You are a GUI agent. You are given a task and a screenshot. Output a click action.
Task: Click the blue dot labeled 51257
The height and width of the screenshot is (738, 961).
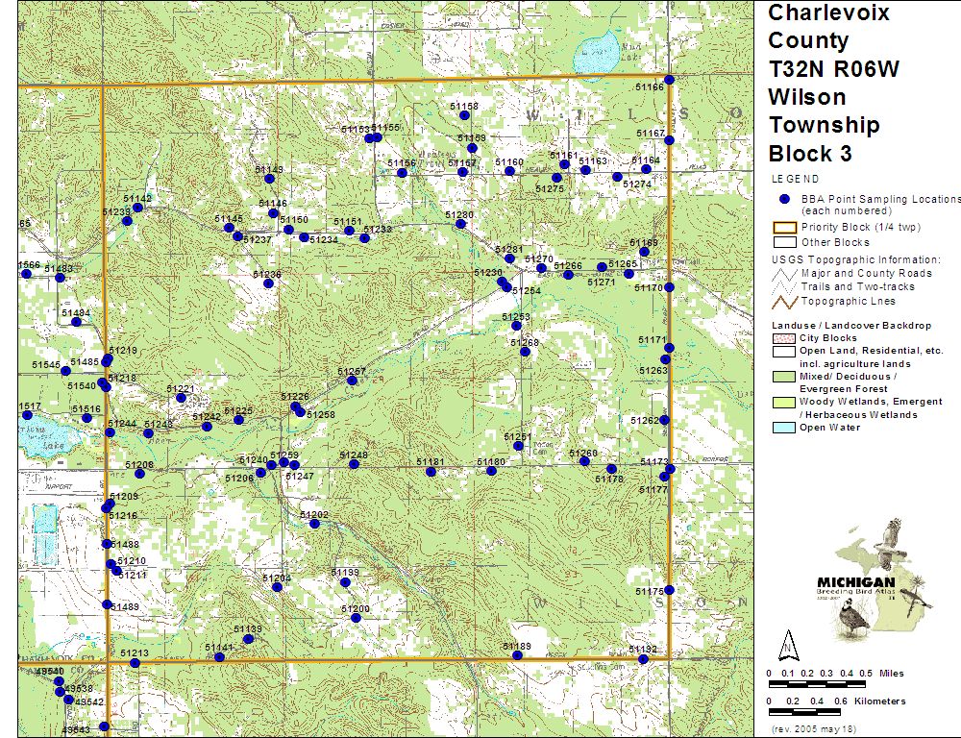pyautogui.click(x=352, y=381)
